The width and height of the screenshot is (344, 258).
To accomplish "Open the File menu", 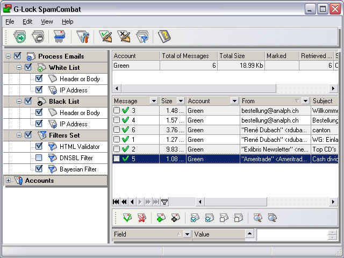I will (x=10, y=21).
